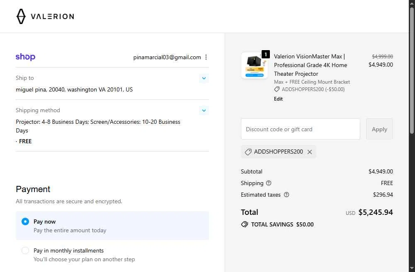Image resolution: width=415 pixels, height=272 pixels.
Task: Click the Payment section heading
Action: (33, 189)
